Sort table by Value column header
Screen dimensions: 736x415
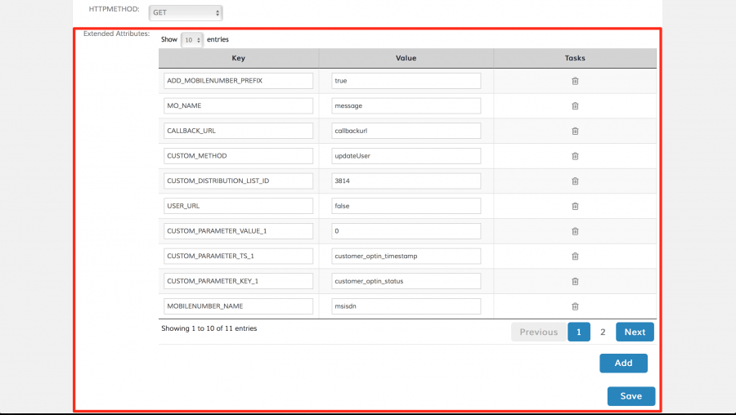(x=406, y=58)
